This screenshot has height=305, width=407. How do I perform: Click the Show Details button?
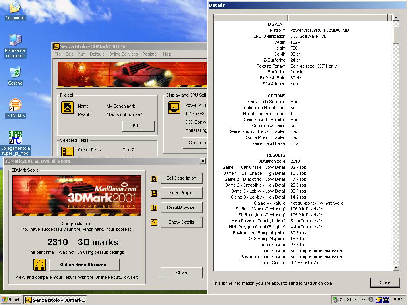coord(181,222)
